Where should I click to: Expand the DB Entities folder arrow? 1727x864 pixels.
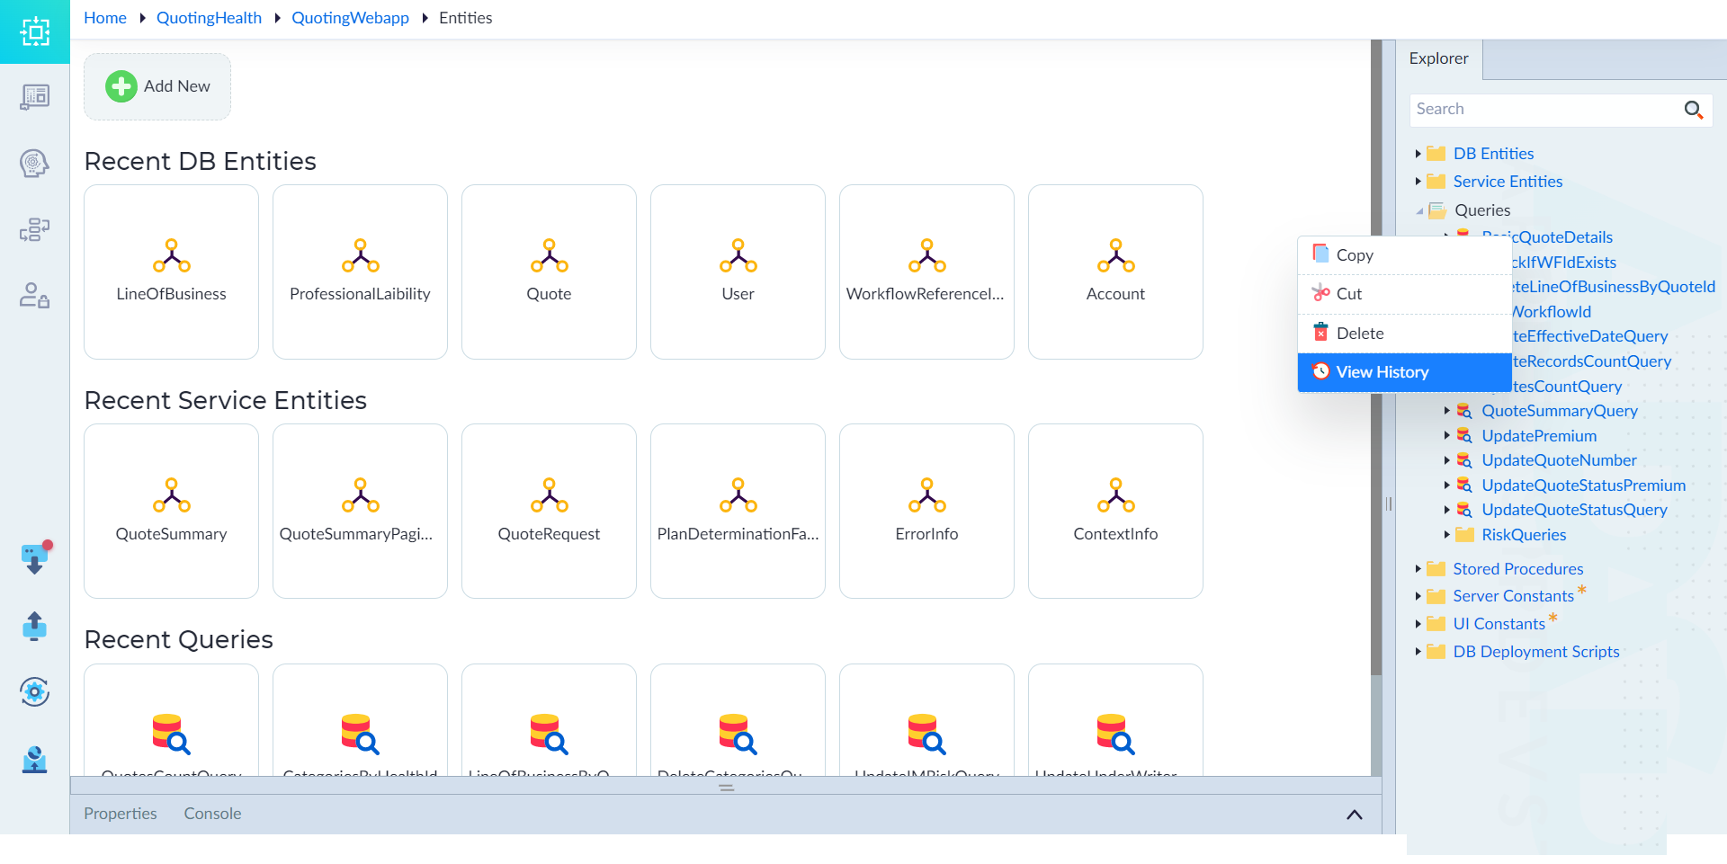1418,154
